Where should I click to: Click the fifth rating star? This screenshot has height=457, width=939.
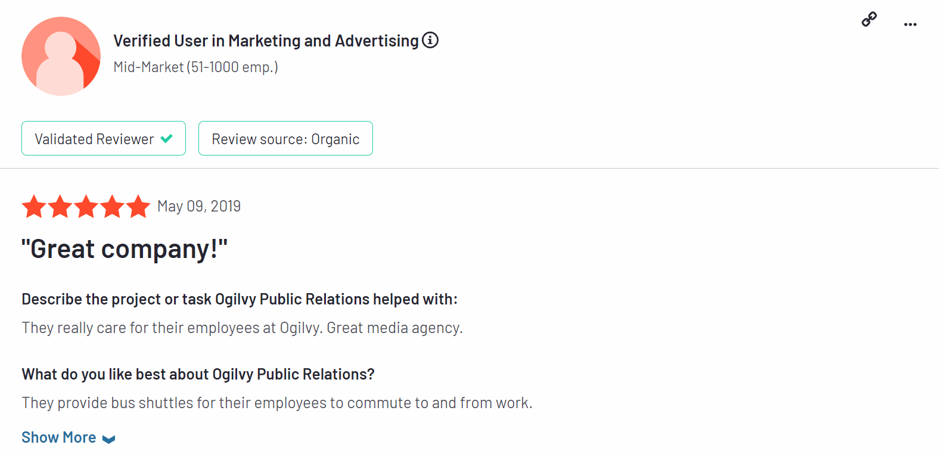tap(138, 207)
